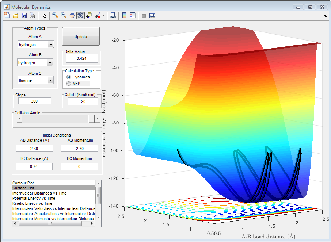Open file with the folder icon
This screenshot has height=242, width=331.
16,15
